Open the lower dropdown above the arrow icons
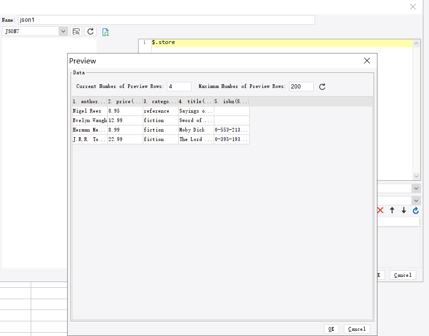This screenshot has height=336, width=429. [416, 200]
